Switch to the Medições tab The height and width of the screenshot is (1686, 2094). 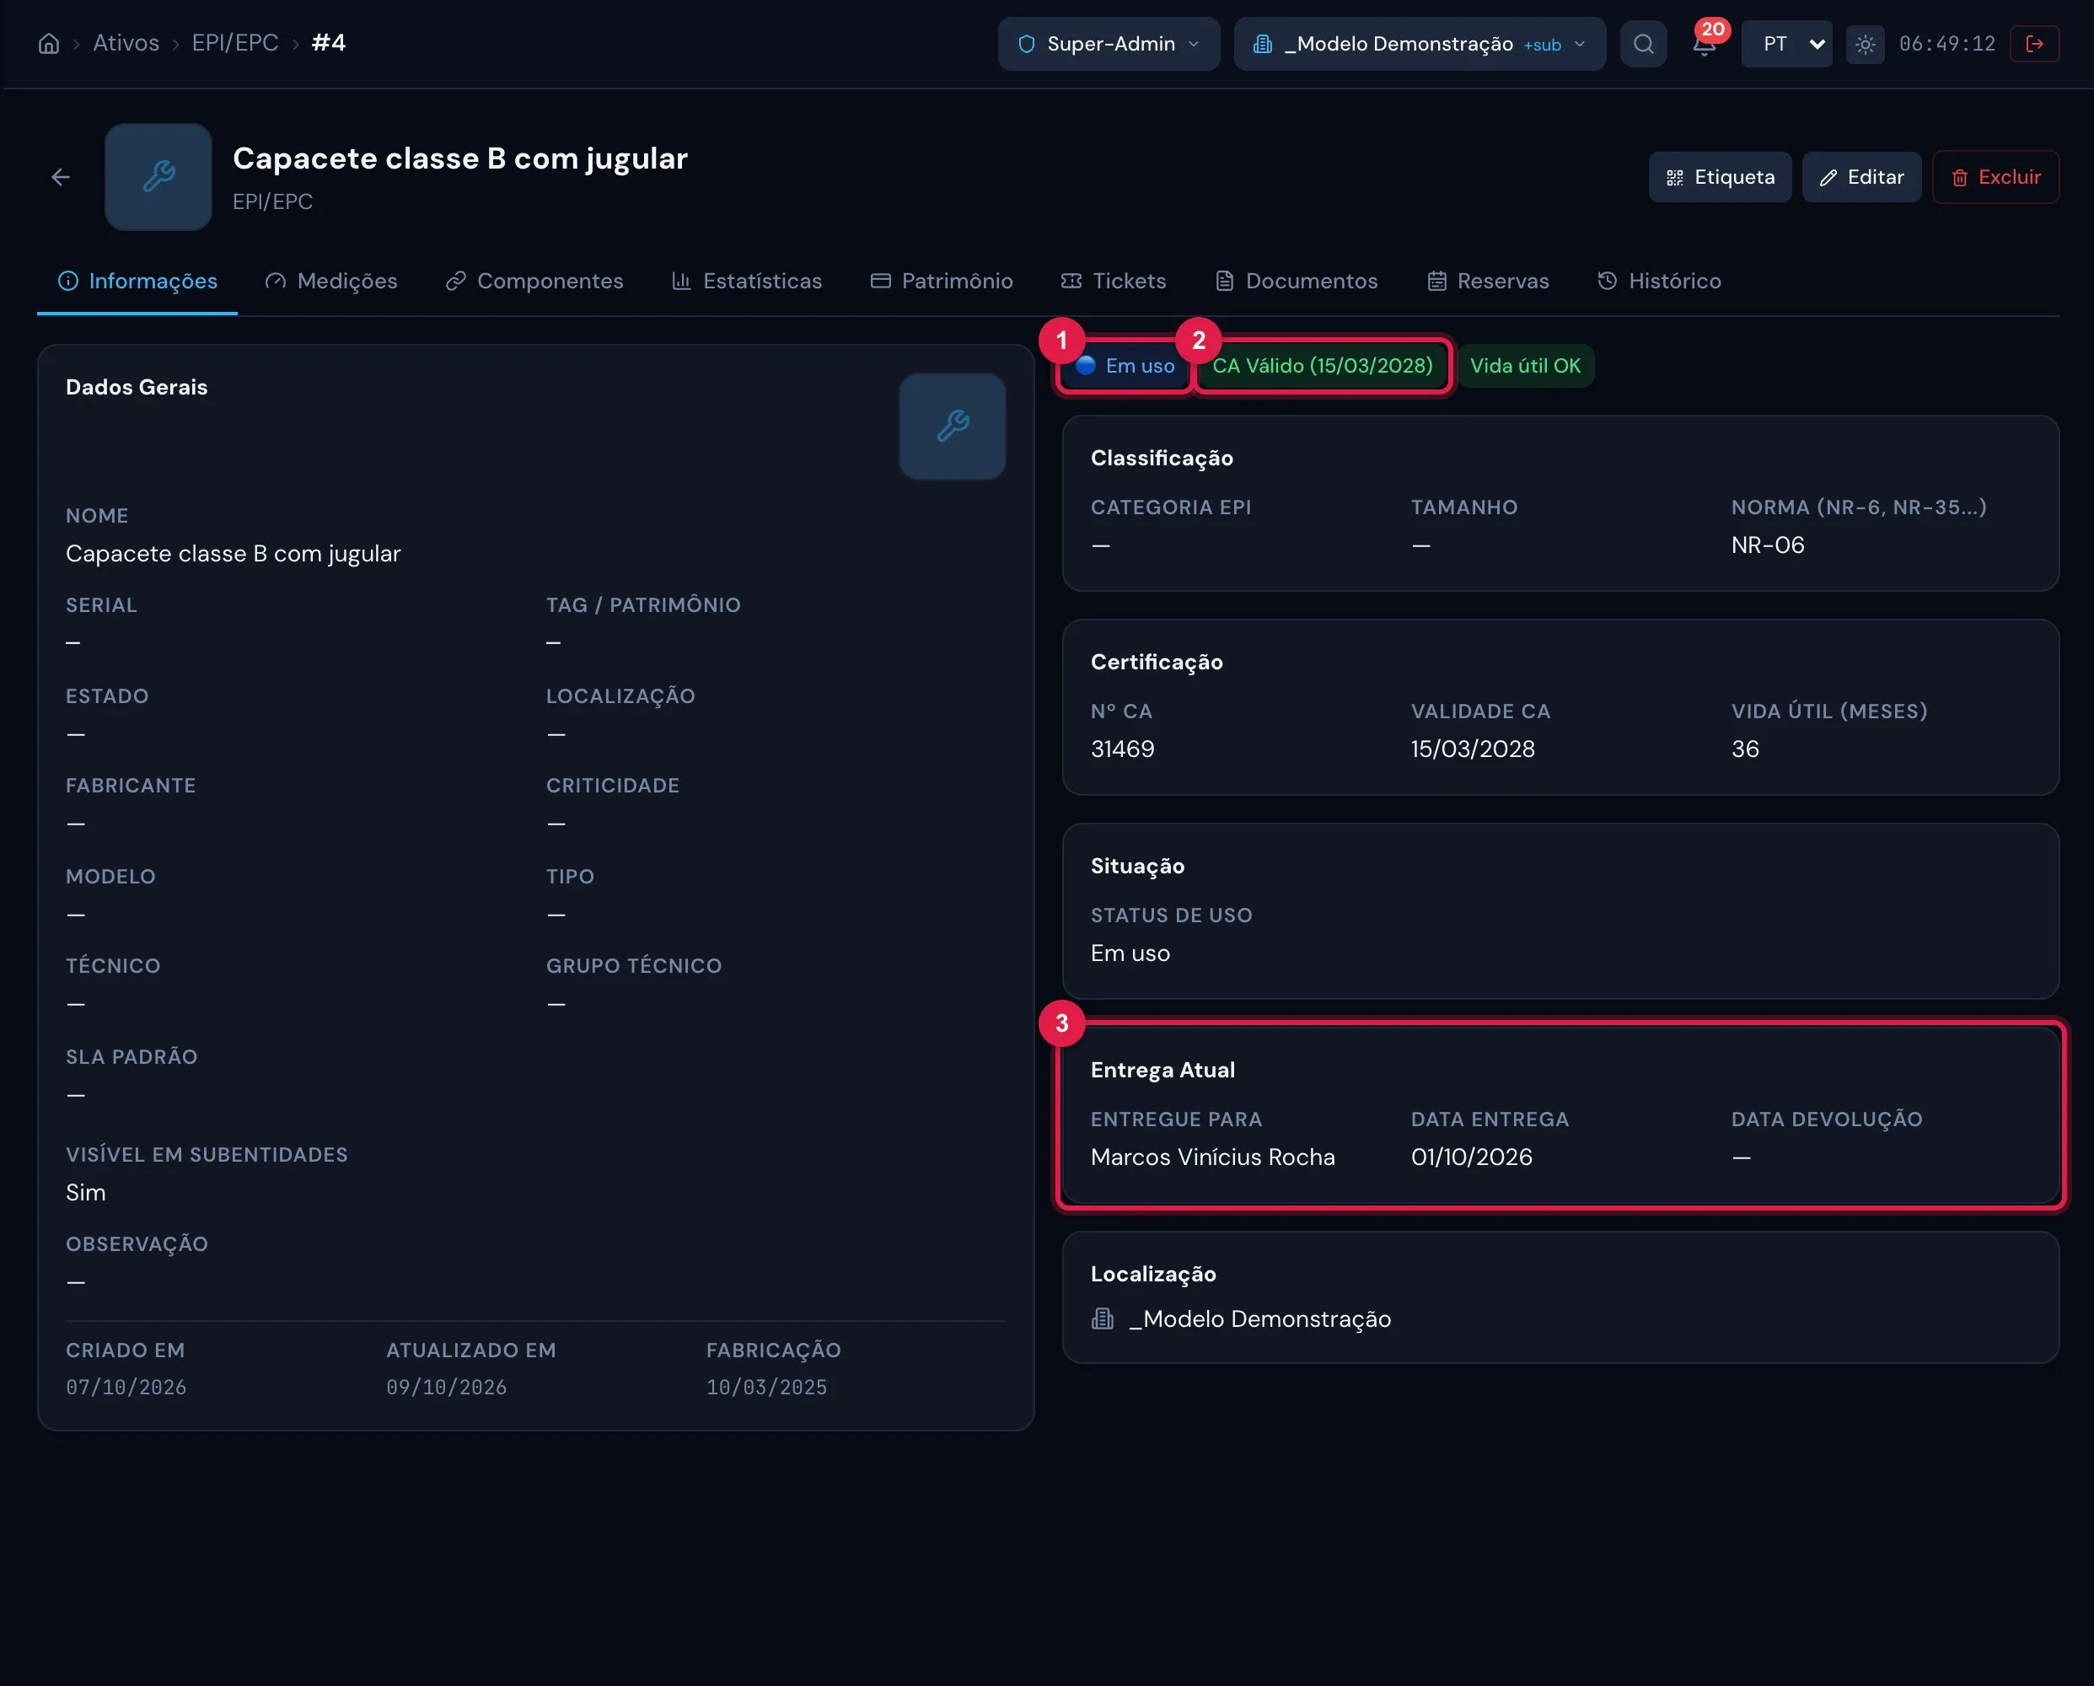coord(331,281)
